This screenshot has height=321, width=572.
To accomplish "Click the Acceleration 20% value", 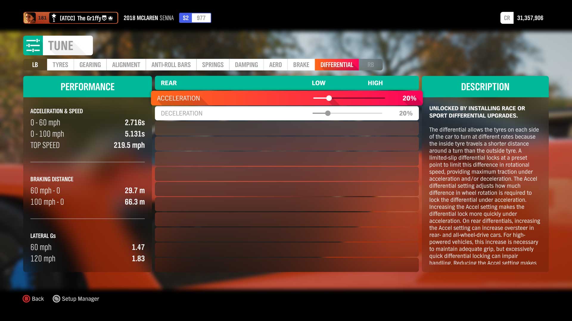I will (x=409, y=98).
